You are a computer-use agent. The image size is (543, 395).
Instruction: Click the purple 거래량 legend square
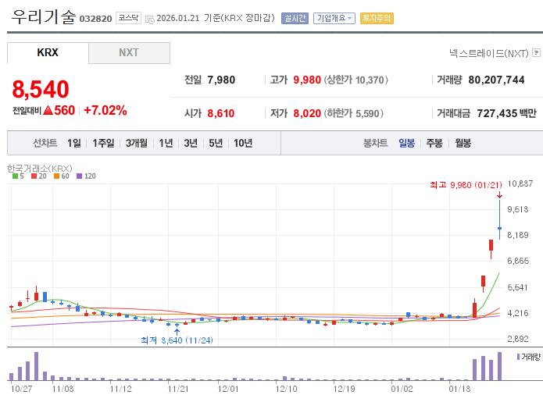tap(519, 357)
